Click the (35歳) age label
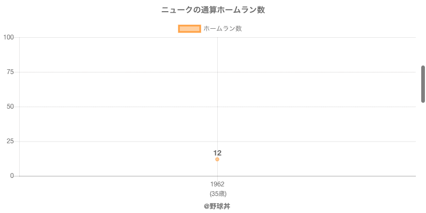The height and width of the screenshot is (213, 426). click(218, 194)
